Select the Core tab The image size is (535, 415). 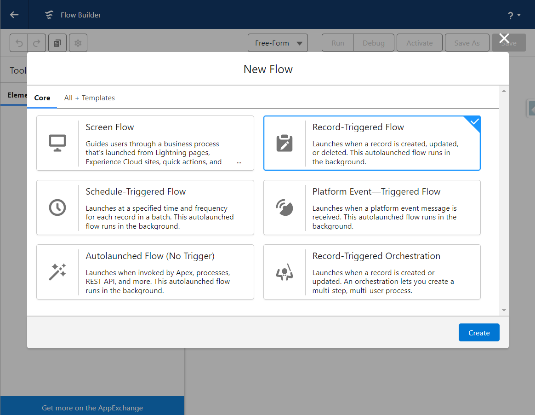(42, 98)
